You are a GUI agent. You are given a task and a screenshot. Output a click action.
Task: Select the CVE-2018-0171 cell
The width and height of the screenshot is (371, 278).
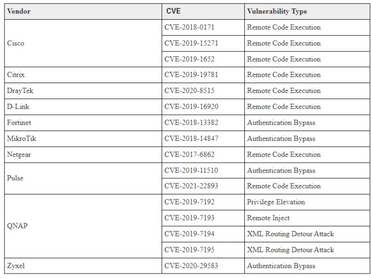point(189,27)
